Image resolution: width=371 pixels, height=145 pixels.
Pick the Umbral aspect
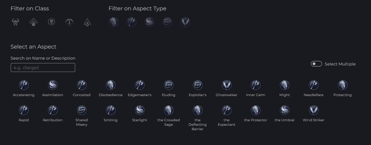(x=284, y=114)
